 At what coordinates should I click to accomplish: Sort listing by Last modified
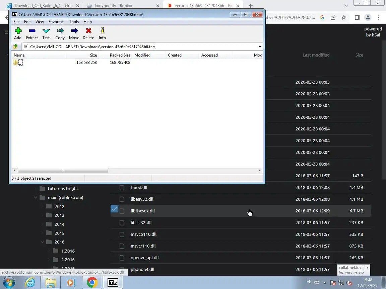(x=316, y=55)
